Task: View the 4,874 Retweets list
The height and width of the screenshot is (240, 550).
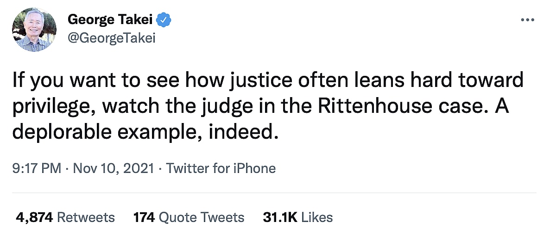Action: click(65, 217)
